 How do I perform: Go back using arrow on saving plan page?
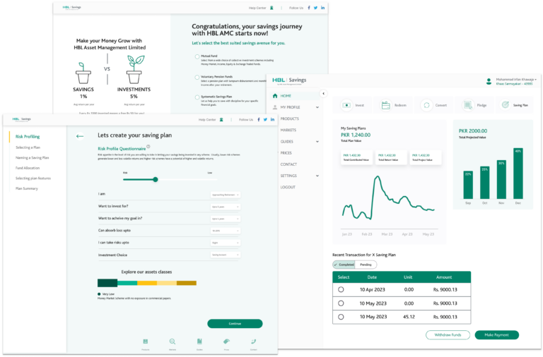pos(80,136)
